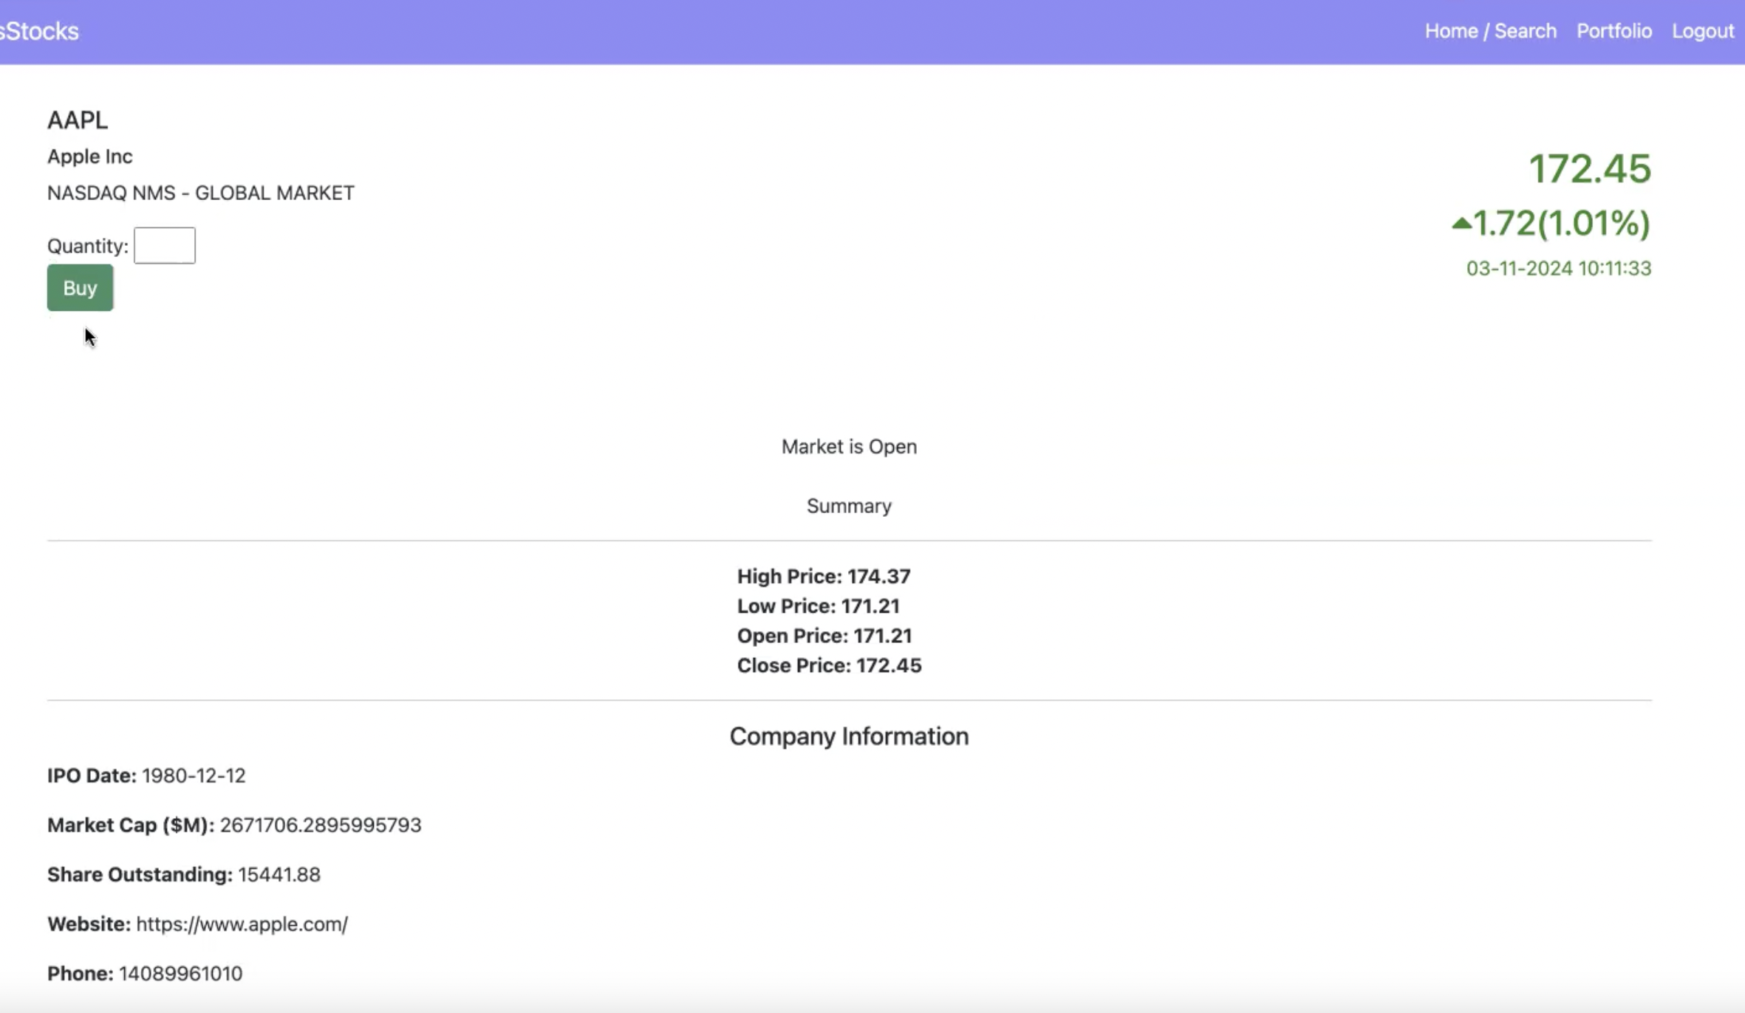The height and width of the screenshot is (1013, 1745).
Task: Click the AAPL ticker heading
Action: 78,120
